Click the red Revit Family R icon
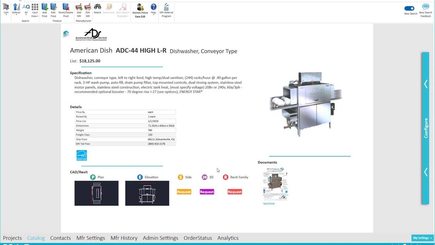Viewport: 435px width, 245px height. (226, 177)
